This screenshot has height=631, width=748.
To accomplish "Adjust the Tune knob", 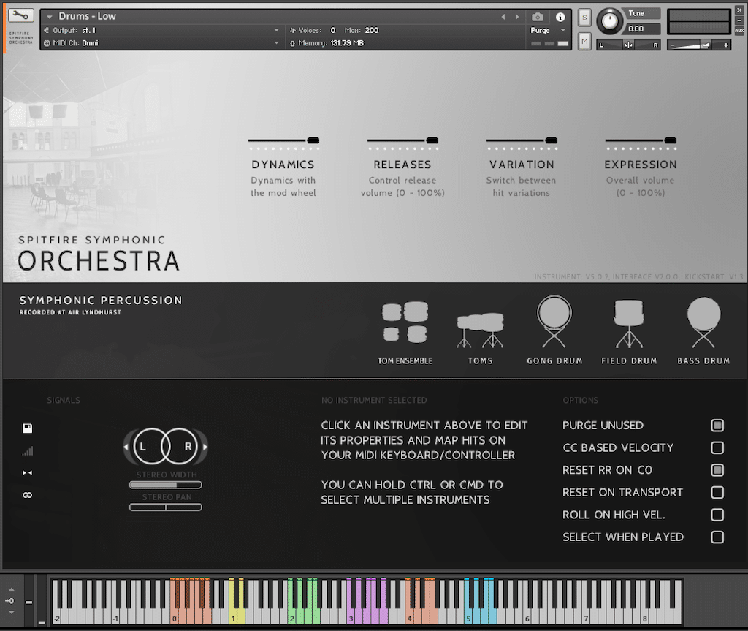I will [x=610, y=21].
